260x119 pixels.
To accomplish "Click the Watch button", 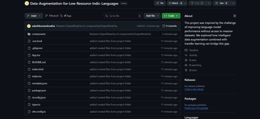I will pos(175,3).
